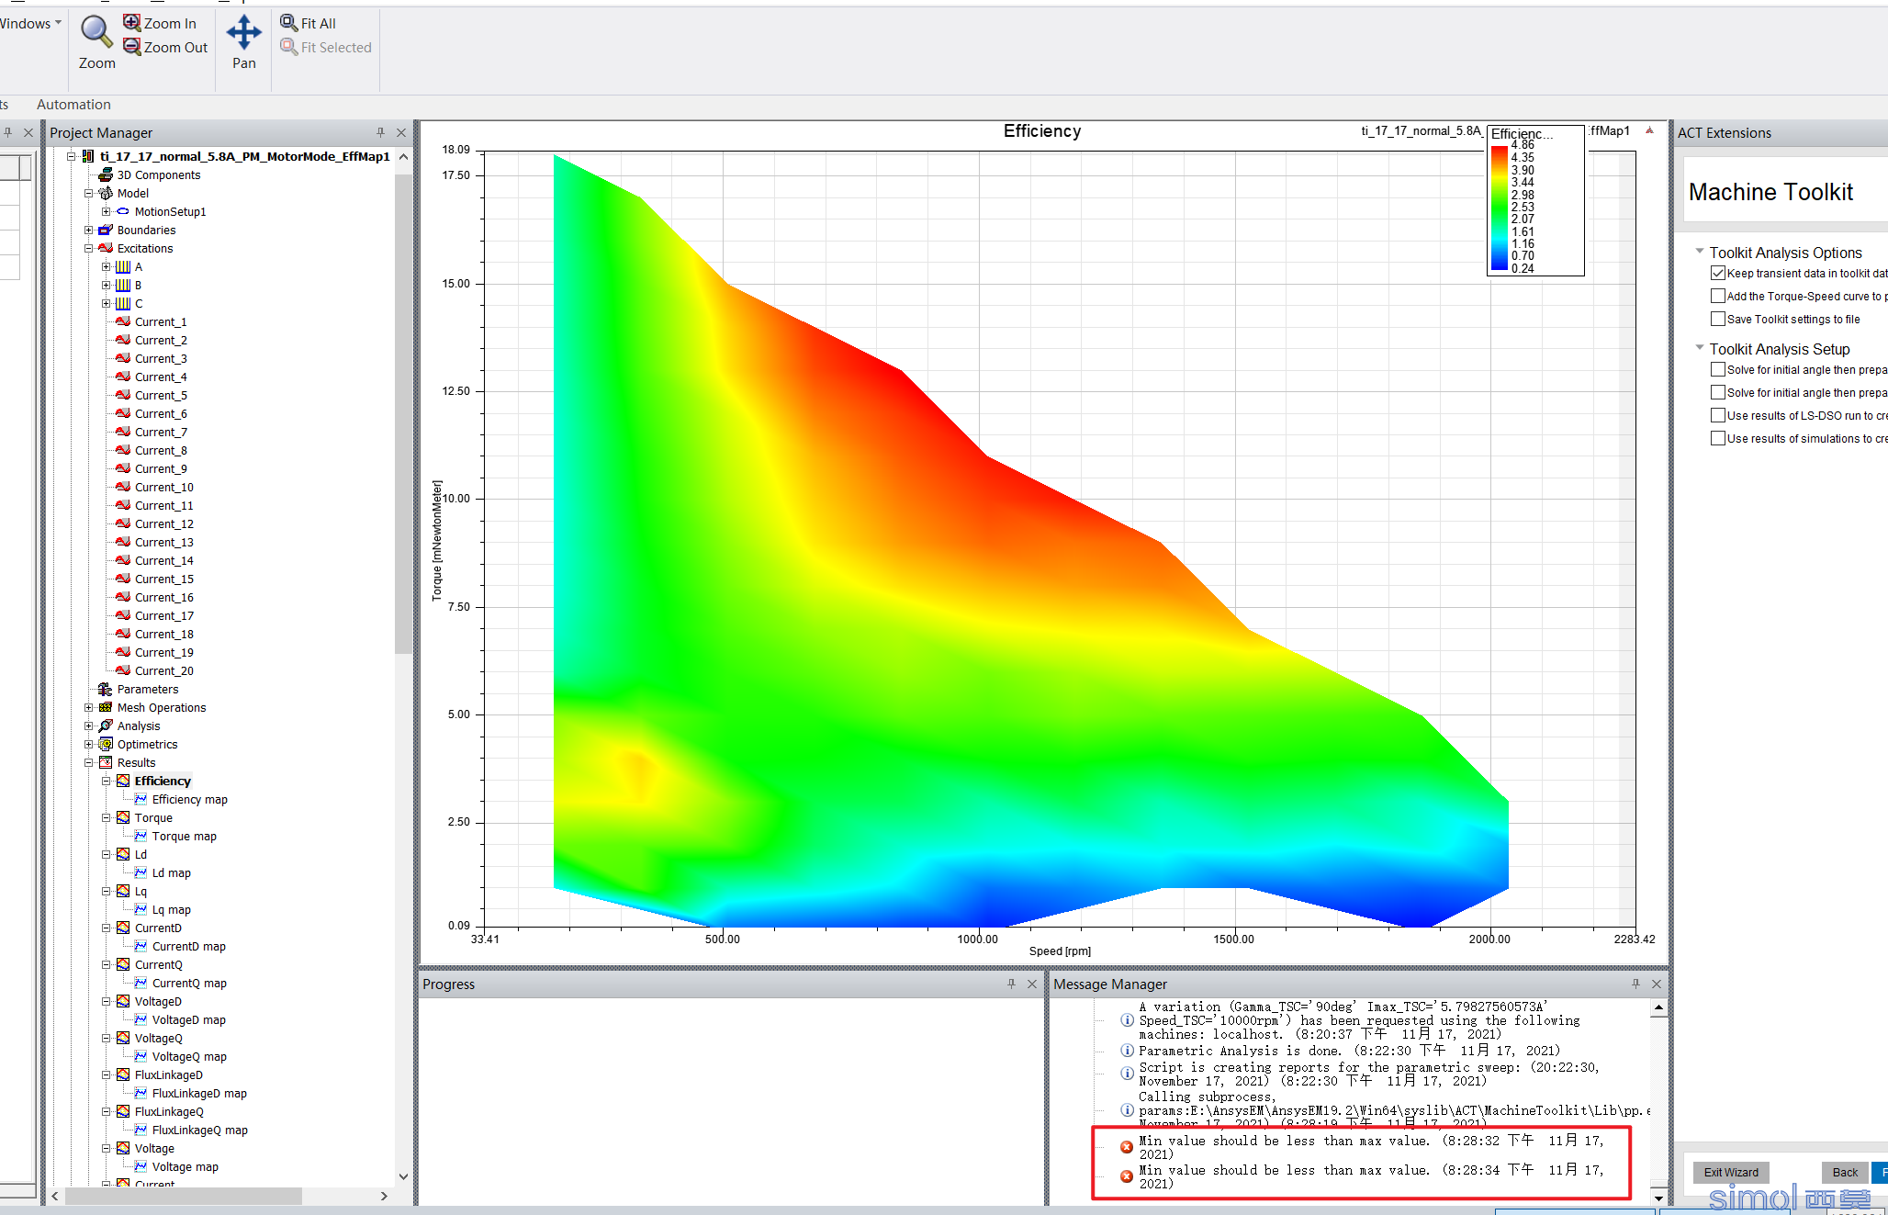Click Project Manager vertical scrollbar thumb
This screenshot has width=1888, height=1215.
(x=403, y=413)
